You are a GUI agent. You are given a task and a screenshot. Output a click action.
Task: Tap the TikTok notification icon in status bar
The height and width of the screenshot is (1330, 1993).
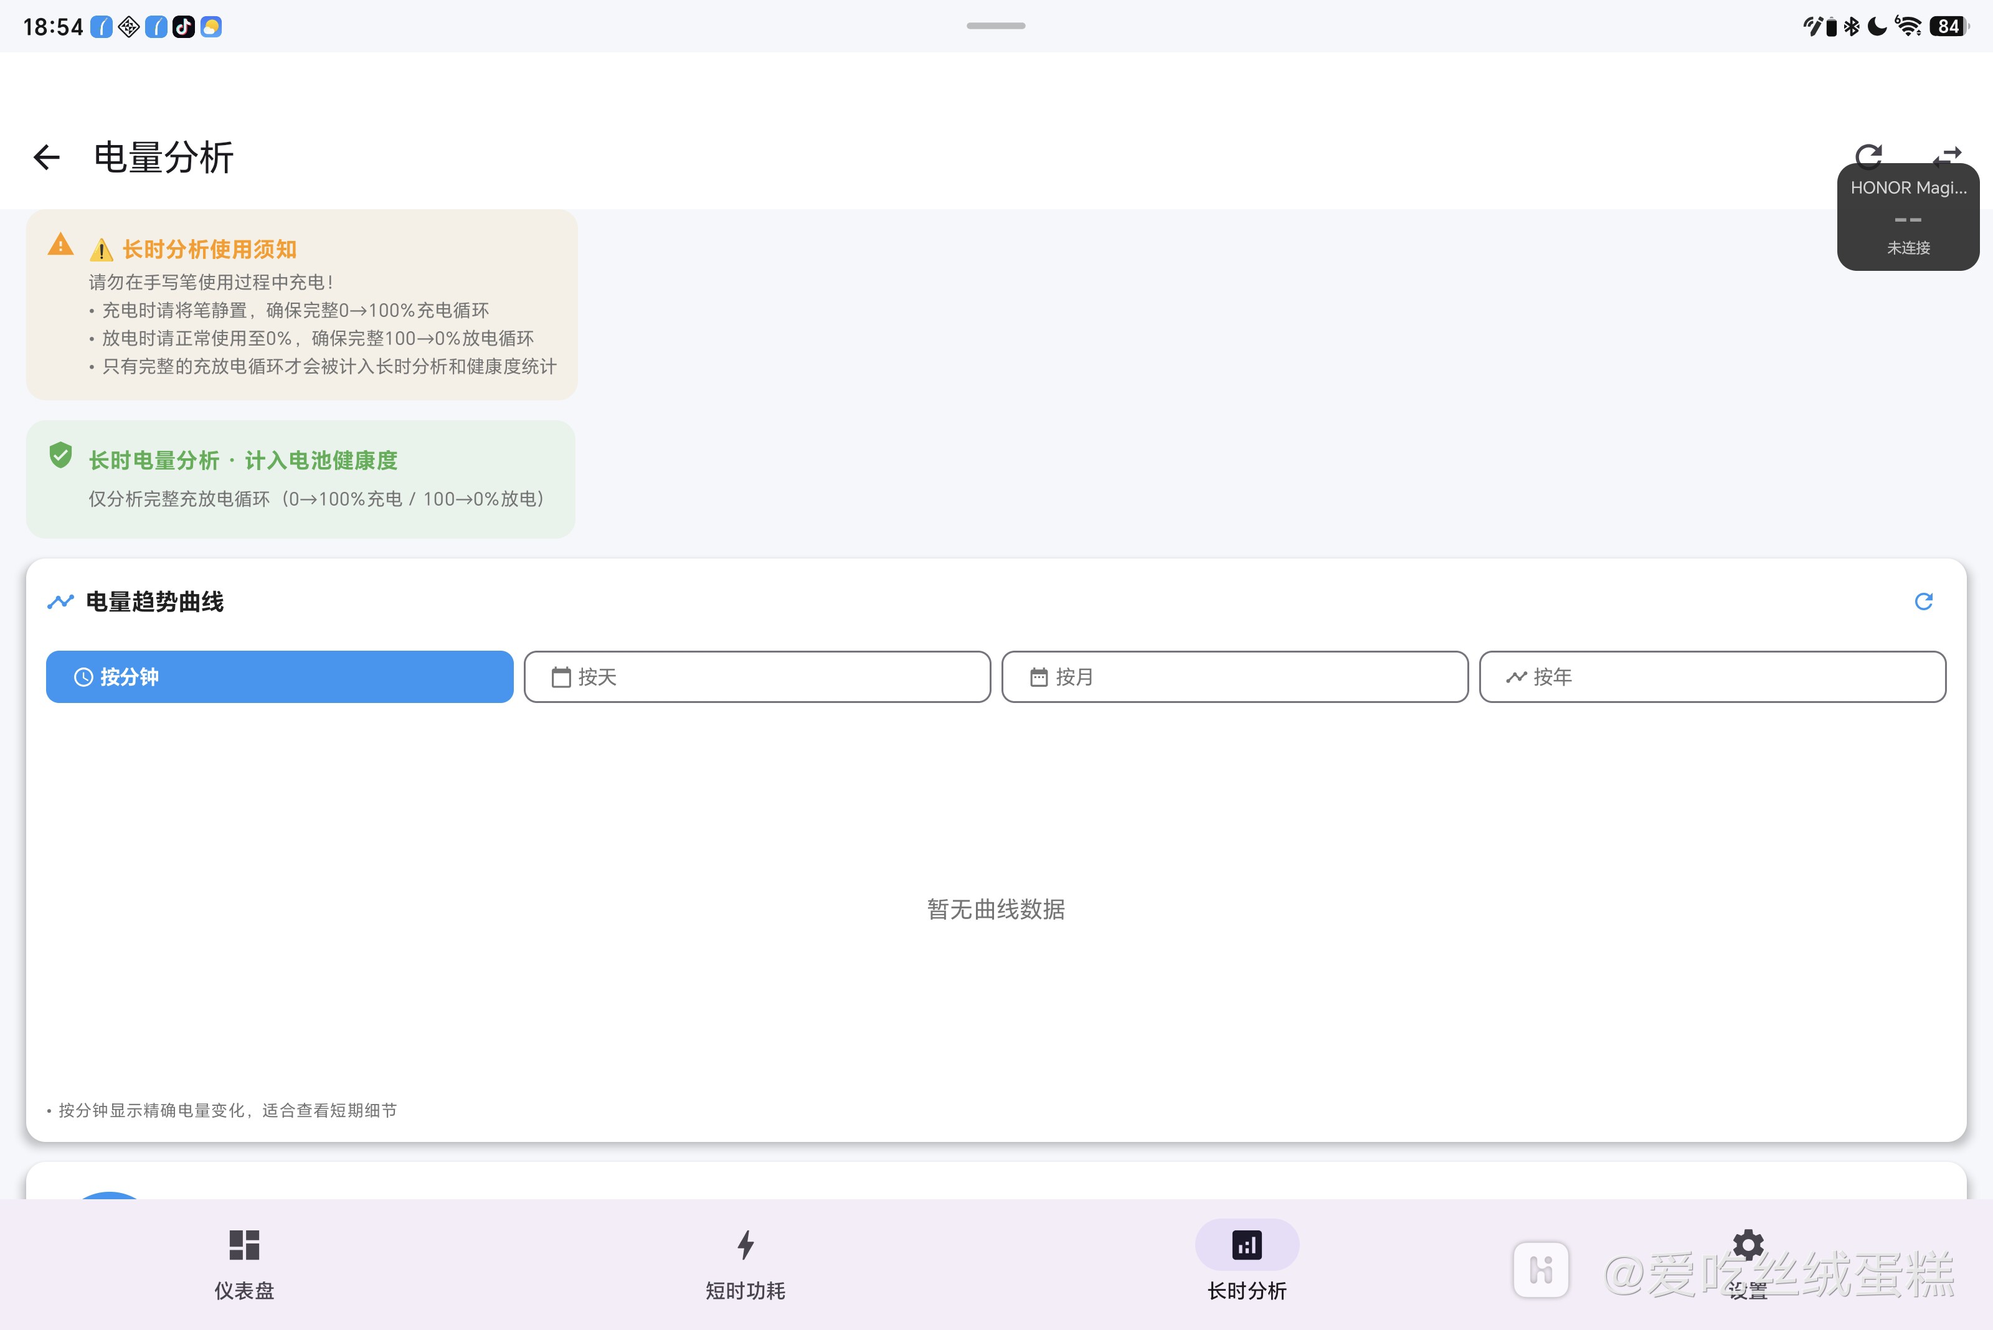coord(183,27)
